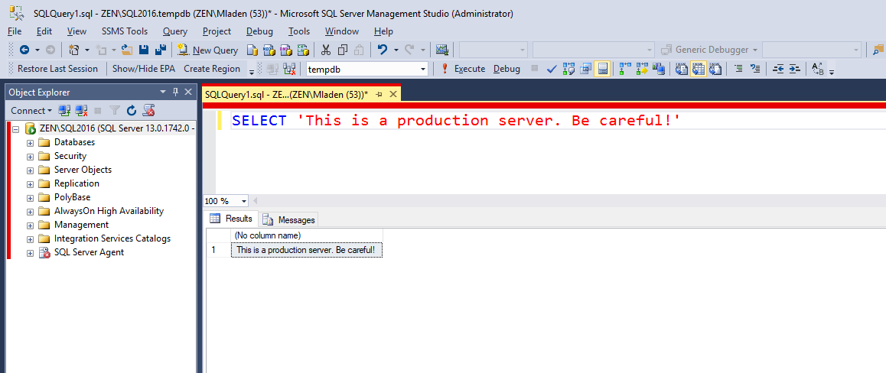Toggle auto-hide pin on Object Explorer
Screen dimensions: 886x373
(x=175, y=92)
